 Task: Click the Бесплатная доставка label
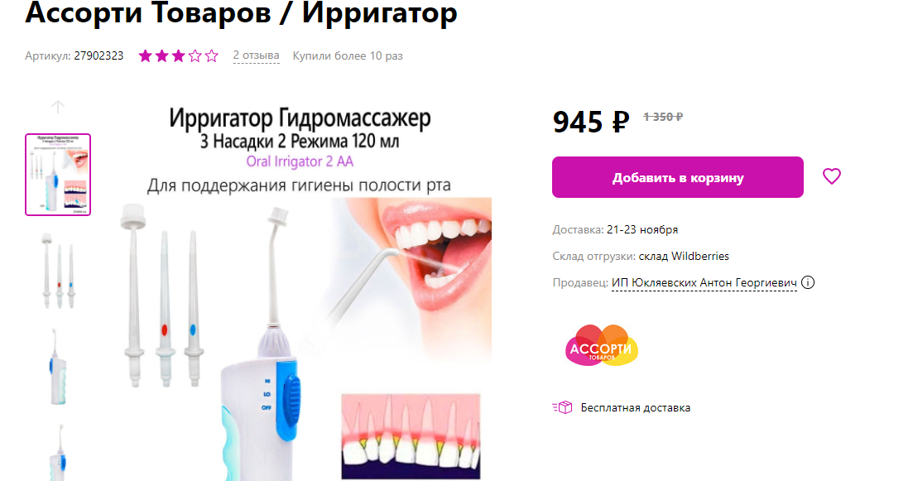point(635,407)
